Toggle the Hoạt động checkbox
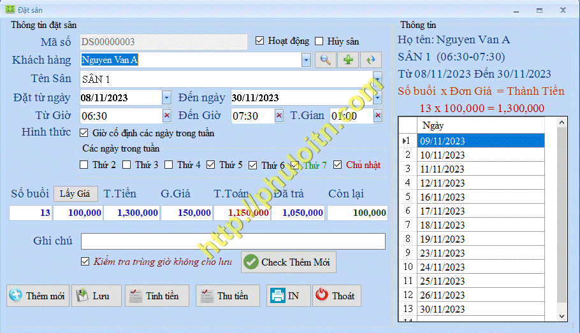580x333 pixels. coord(259,41)
